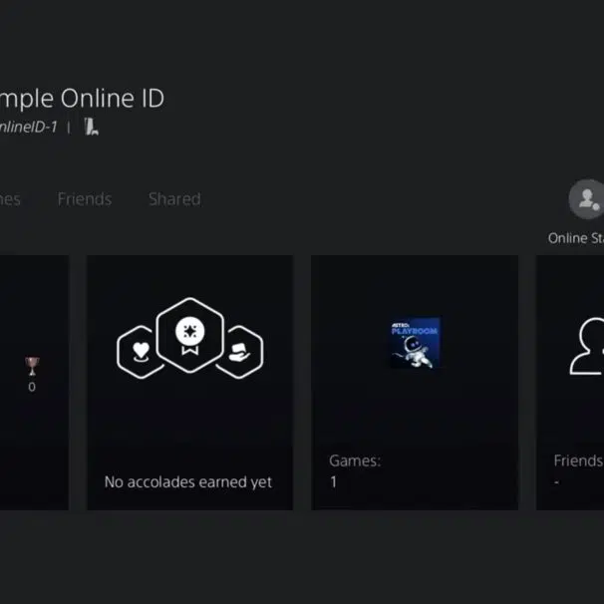Switch to the partially visible Games tab
This screenshot has width=604, height=604.
click(x=9, y=199)
